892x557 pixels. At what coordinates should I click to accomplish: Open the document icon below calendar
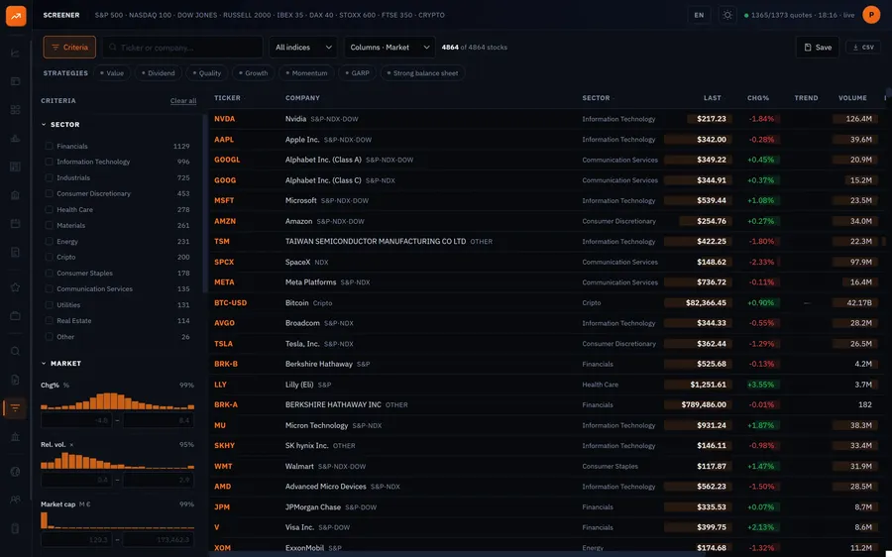coord(15,252)
